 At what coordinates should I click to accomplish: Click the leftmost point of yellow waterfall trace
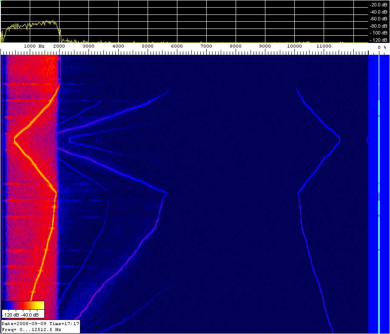(15, 139)
